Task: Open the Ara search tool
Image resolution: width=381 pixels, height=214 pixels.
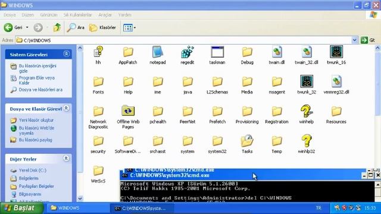Action: tap(76, 27)
